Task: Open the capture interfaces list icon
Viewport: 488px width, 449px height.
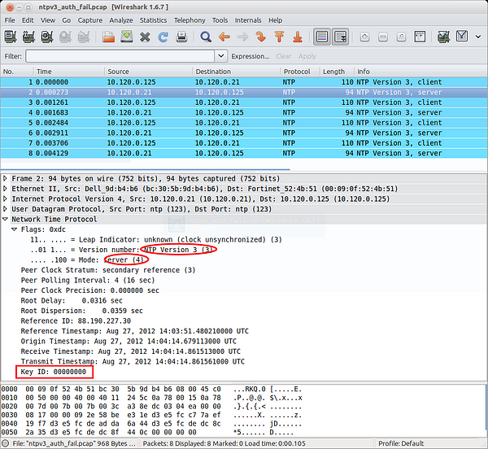Action: [x=11, y=37]
